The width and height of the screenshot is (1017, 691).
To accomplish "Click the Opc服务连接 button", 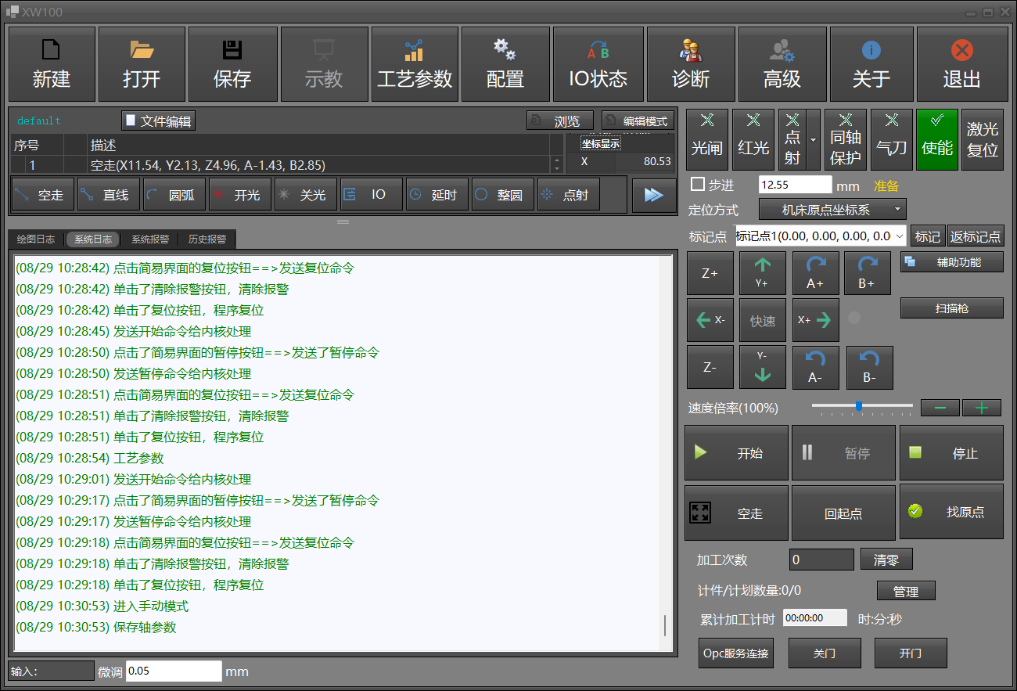I will coord(735,653).
